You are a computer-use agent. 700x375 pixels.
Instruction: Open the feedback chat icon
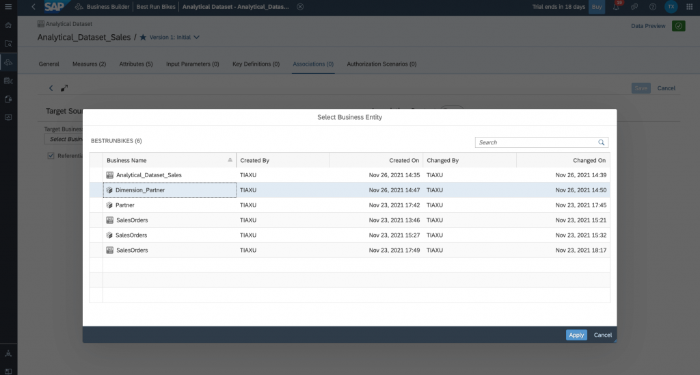tap(634, 7)
